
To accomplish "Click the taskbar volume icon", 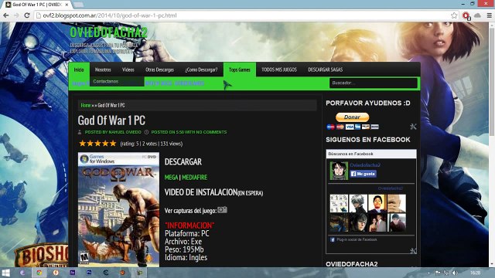I will [455, 273].
